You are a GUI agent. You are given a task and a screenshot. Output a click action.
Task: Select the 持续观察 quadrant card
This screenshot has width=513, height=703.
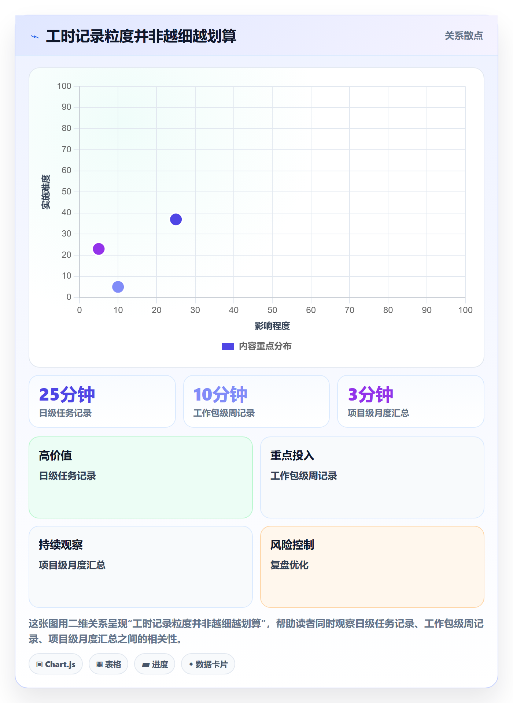(141, 567)
